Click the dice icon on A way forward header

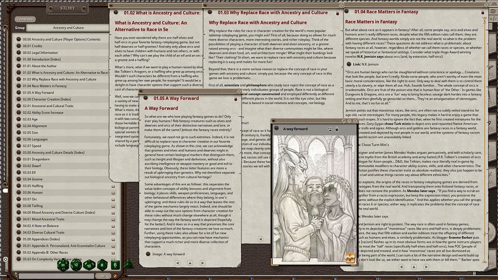(330, 129)
